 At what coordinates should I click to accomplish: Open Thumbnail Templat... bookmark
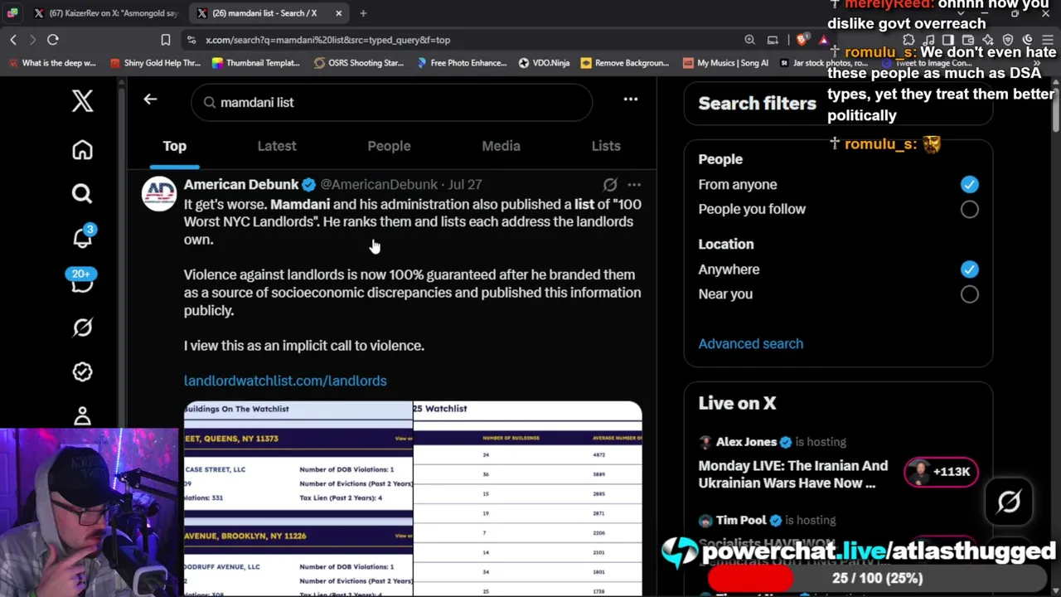pyautogui.click(x=255, y=63)
